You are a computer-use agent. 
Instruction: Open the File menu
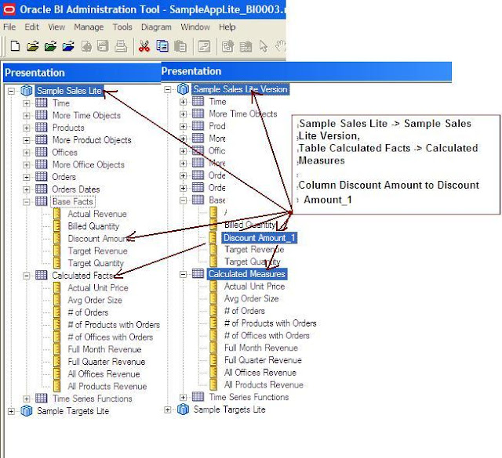tap(9, 27)
